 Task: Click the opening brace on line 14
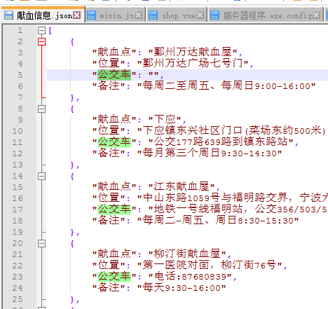(72, 176)
